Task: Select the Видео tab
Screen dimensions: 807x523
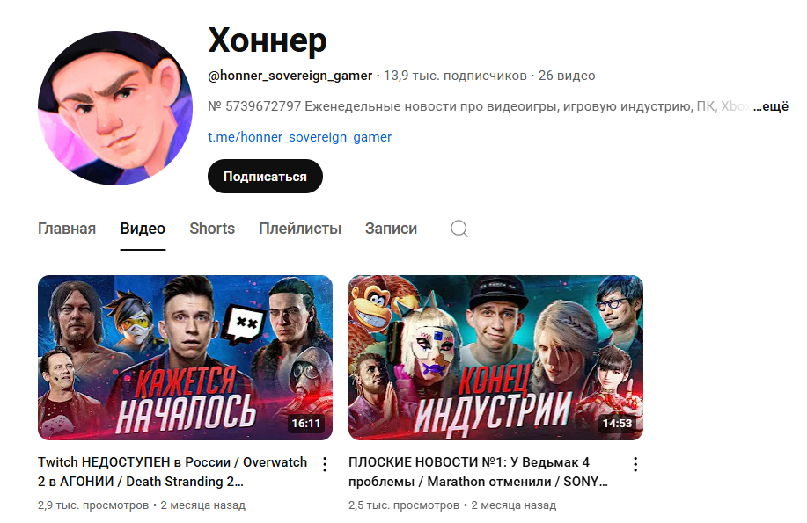Action: pyautogui.click(x=143, y=229)
